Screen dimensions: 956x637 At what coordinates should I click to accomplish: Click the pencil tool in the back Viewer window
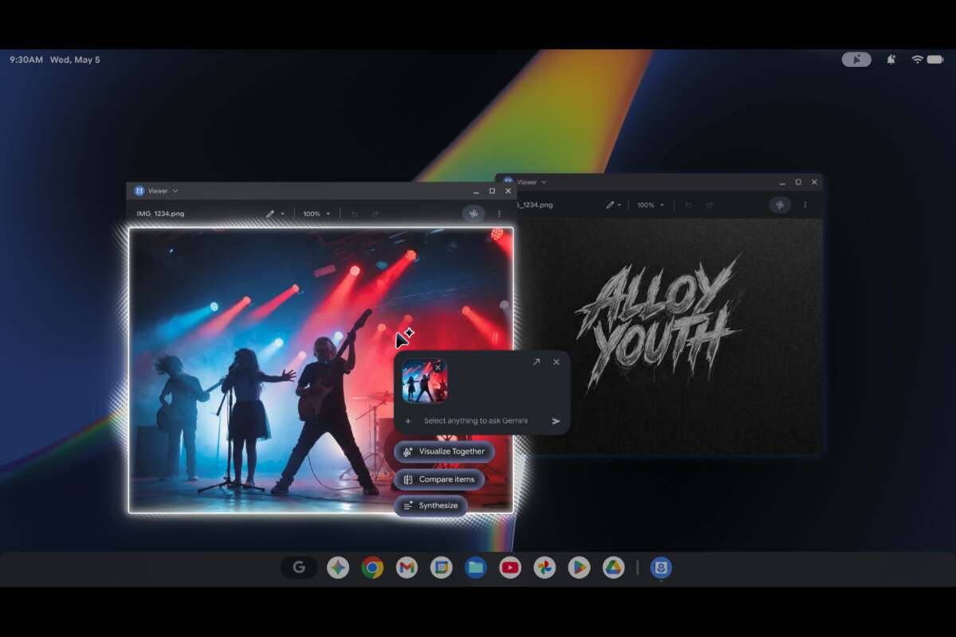click(x=609, y=205)
